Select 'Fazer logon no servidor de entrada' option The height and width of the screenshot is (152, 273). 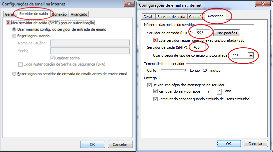coord(14,74)
